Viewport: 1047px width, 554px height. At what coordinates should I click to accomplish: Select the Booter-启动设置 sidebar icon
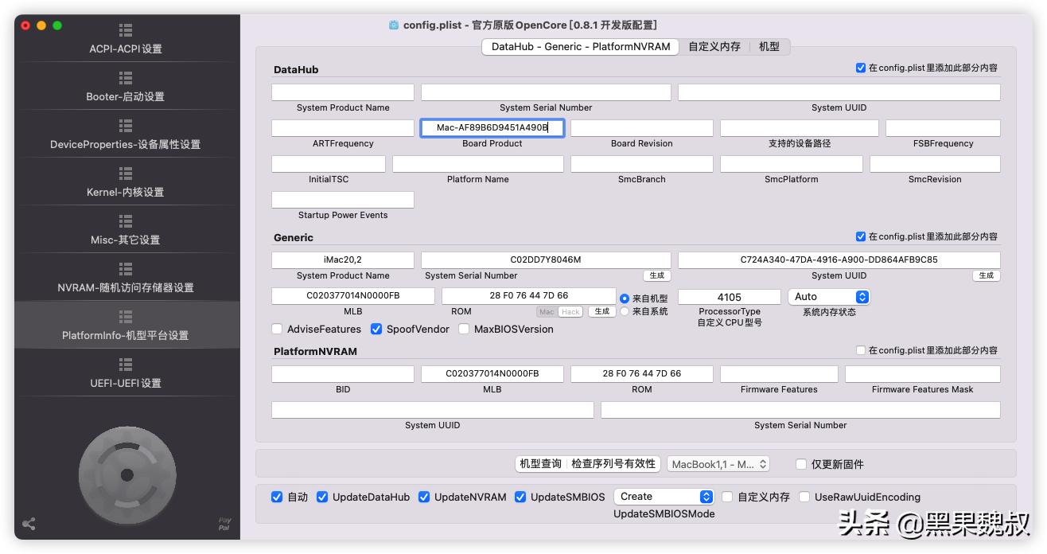[125, 89]
